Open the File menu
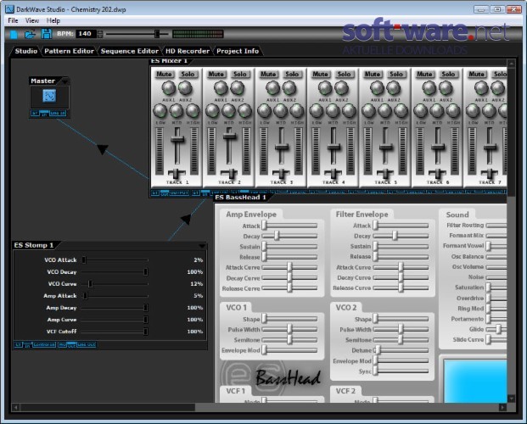 click(13, 20)
